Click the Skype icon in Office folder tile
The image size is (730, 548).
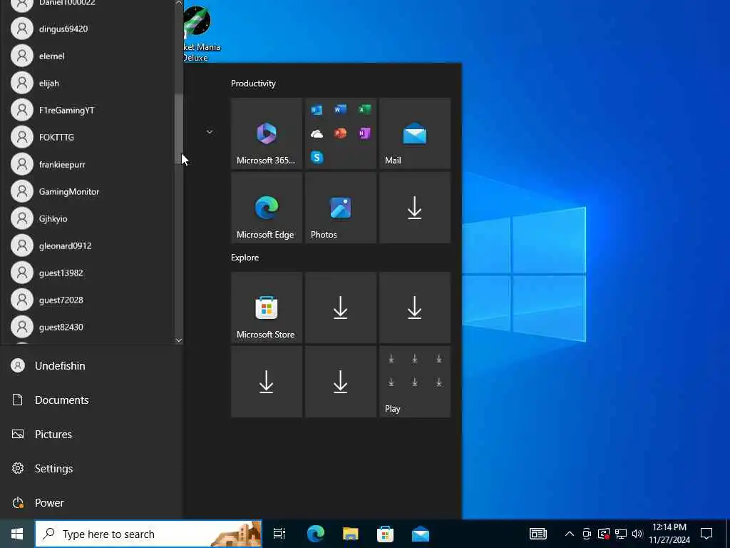[x=317, y=158]
